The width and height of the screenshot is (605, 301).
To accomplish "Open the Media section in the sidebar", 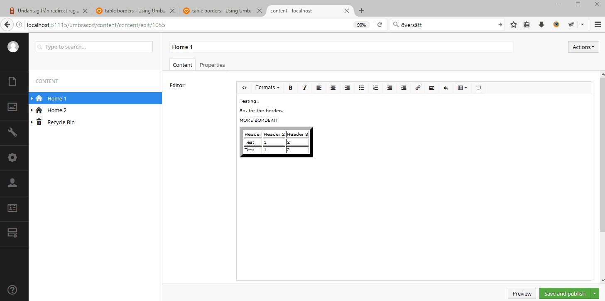I will (12, 107).
